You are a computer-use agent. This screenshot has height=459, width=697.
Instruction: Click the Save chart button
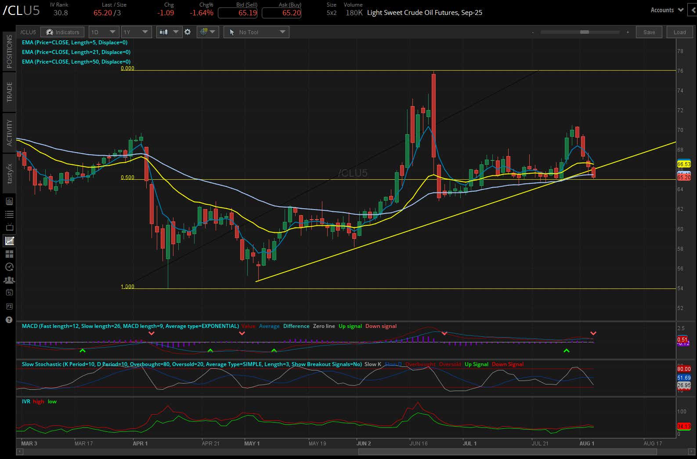pyautogui.click(x=649, y=32)
